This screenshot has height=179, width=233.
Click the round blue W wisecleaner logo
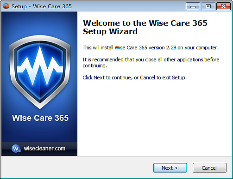(16, 149)
